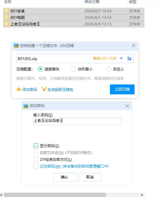This screenshot has height=197, width=167.
Task: Click the horizontal scrollbar right arrow
Action: click(x=142, y=195)
